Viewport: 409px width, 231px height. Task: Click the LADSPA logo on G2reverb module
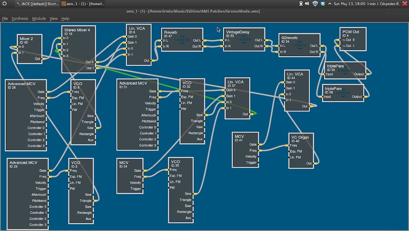point(299,45)
